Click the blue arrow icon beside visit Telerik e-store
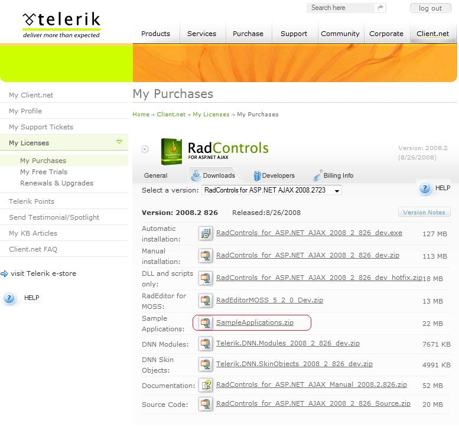 tap(4, 273)
